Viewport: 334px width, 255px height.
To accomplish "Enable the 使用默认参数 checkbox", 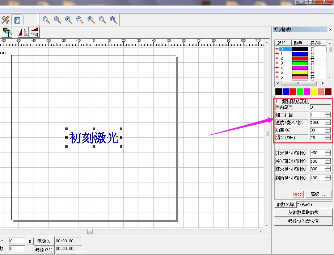I will [277, 101].
